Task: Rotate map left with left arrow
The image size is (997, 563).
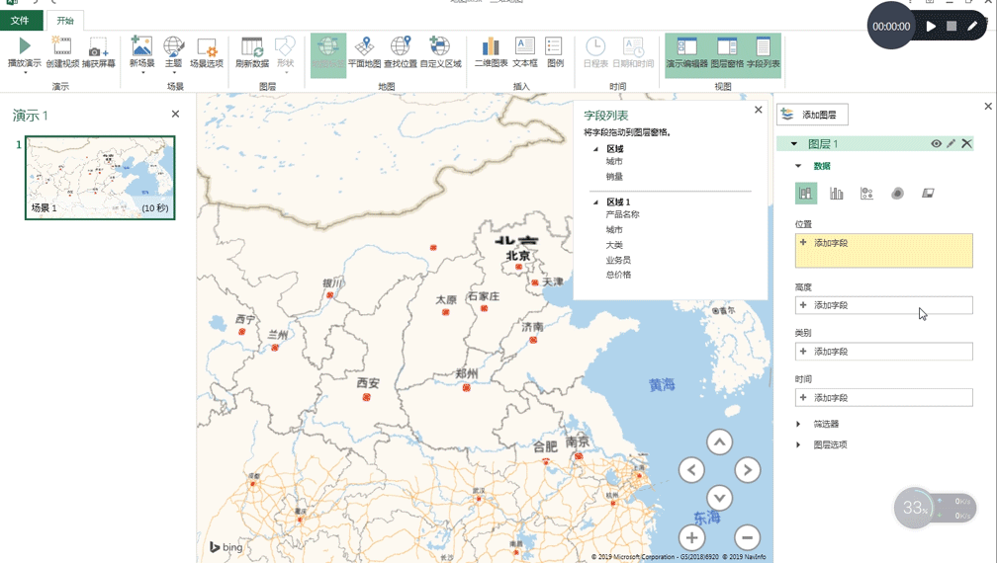Action: coord(691,470)
